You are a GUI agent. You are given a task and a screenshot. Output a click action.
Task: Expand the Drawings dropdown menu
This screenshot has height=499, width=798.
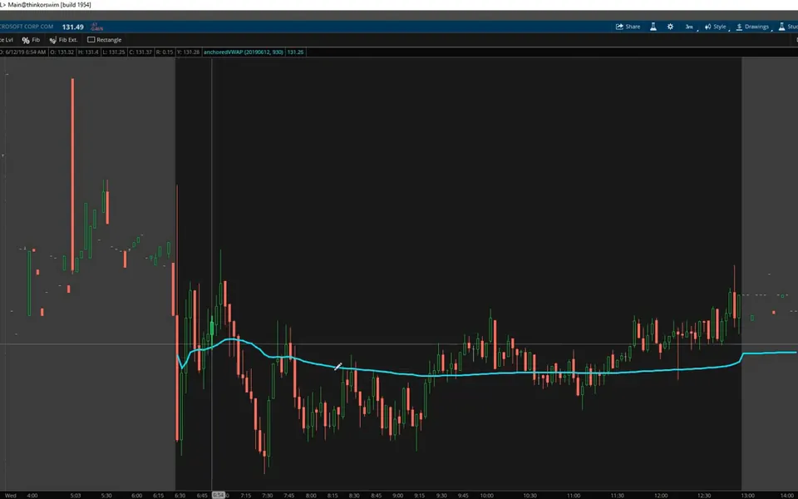(x=754, y=27)
